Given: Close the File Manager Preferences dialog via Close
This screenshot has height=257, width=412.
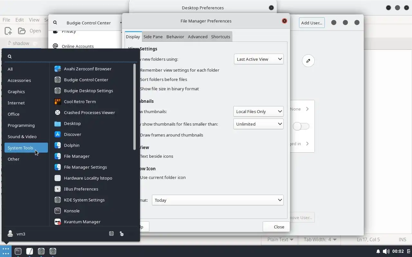Looking at the screenshot, I should 276,227.
